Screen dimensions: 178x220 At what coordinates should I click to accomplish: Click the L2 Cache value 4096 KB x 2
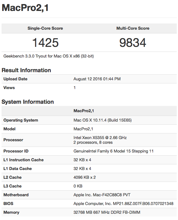pyautogui.click(x=84, y=177)
